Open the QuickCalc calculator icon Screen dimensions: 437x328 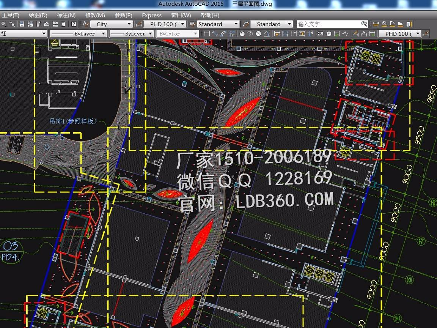coord(63,24)
